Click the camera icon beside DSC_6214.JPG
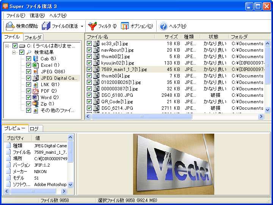Screen dimensions: 273x205 click(x=96, y=108)
